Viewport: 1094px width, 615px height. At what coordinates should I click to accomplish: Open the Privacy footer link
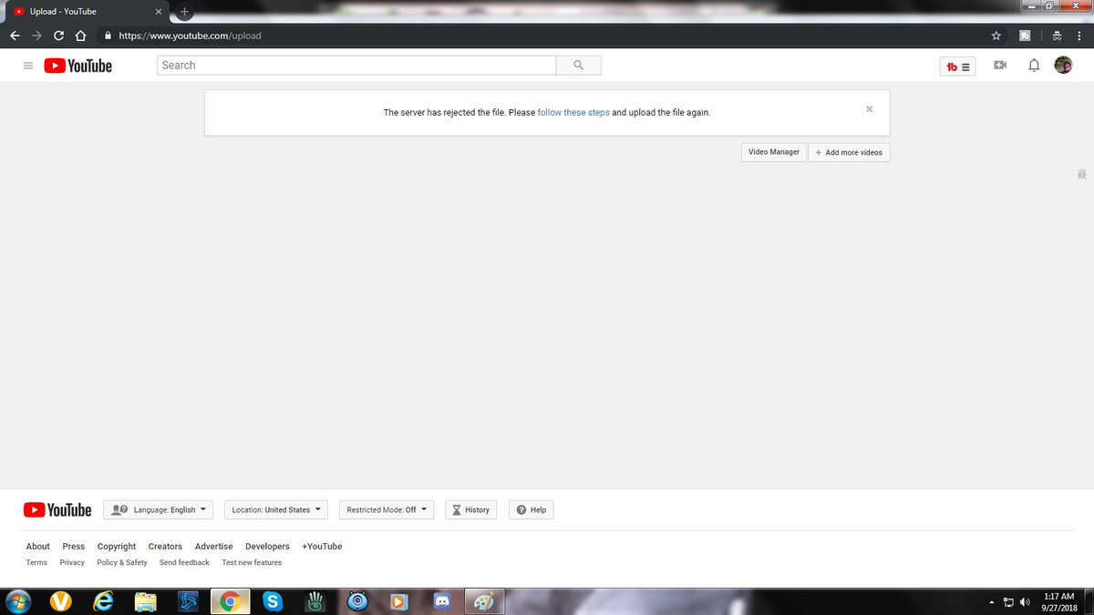point(72,563)
